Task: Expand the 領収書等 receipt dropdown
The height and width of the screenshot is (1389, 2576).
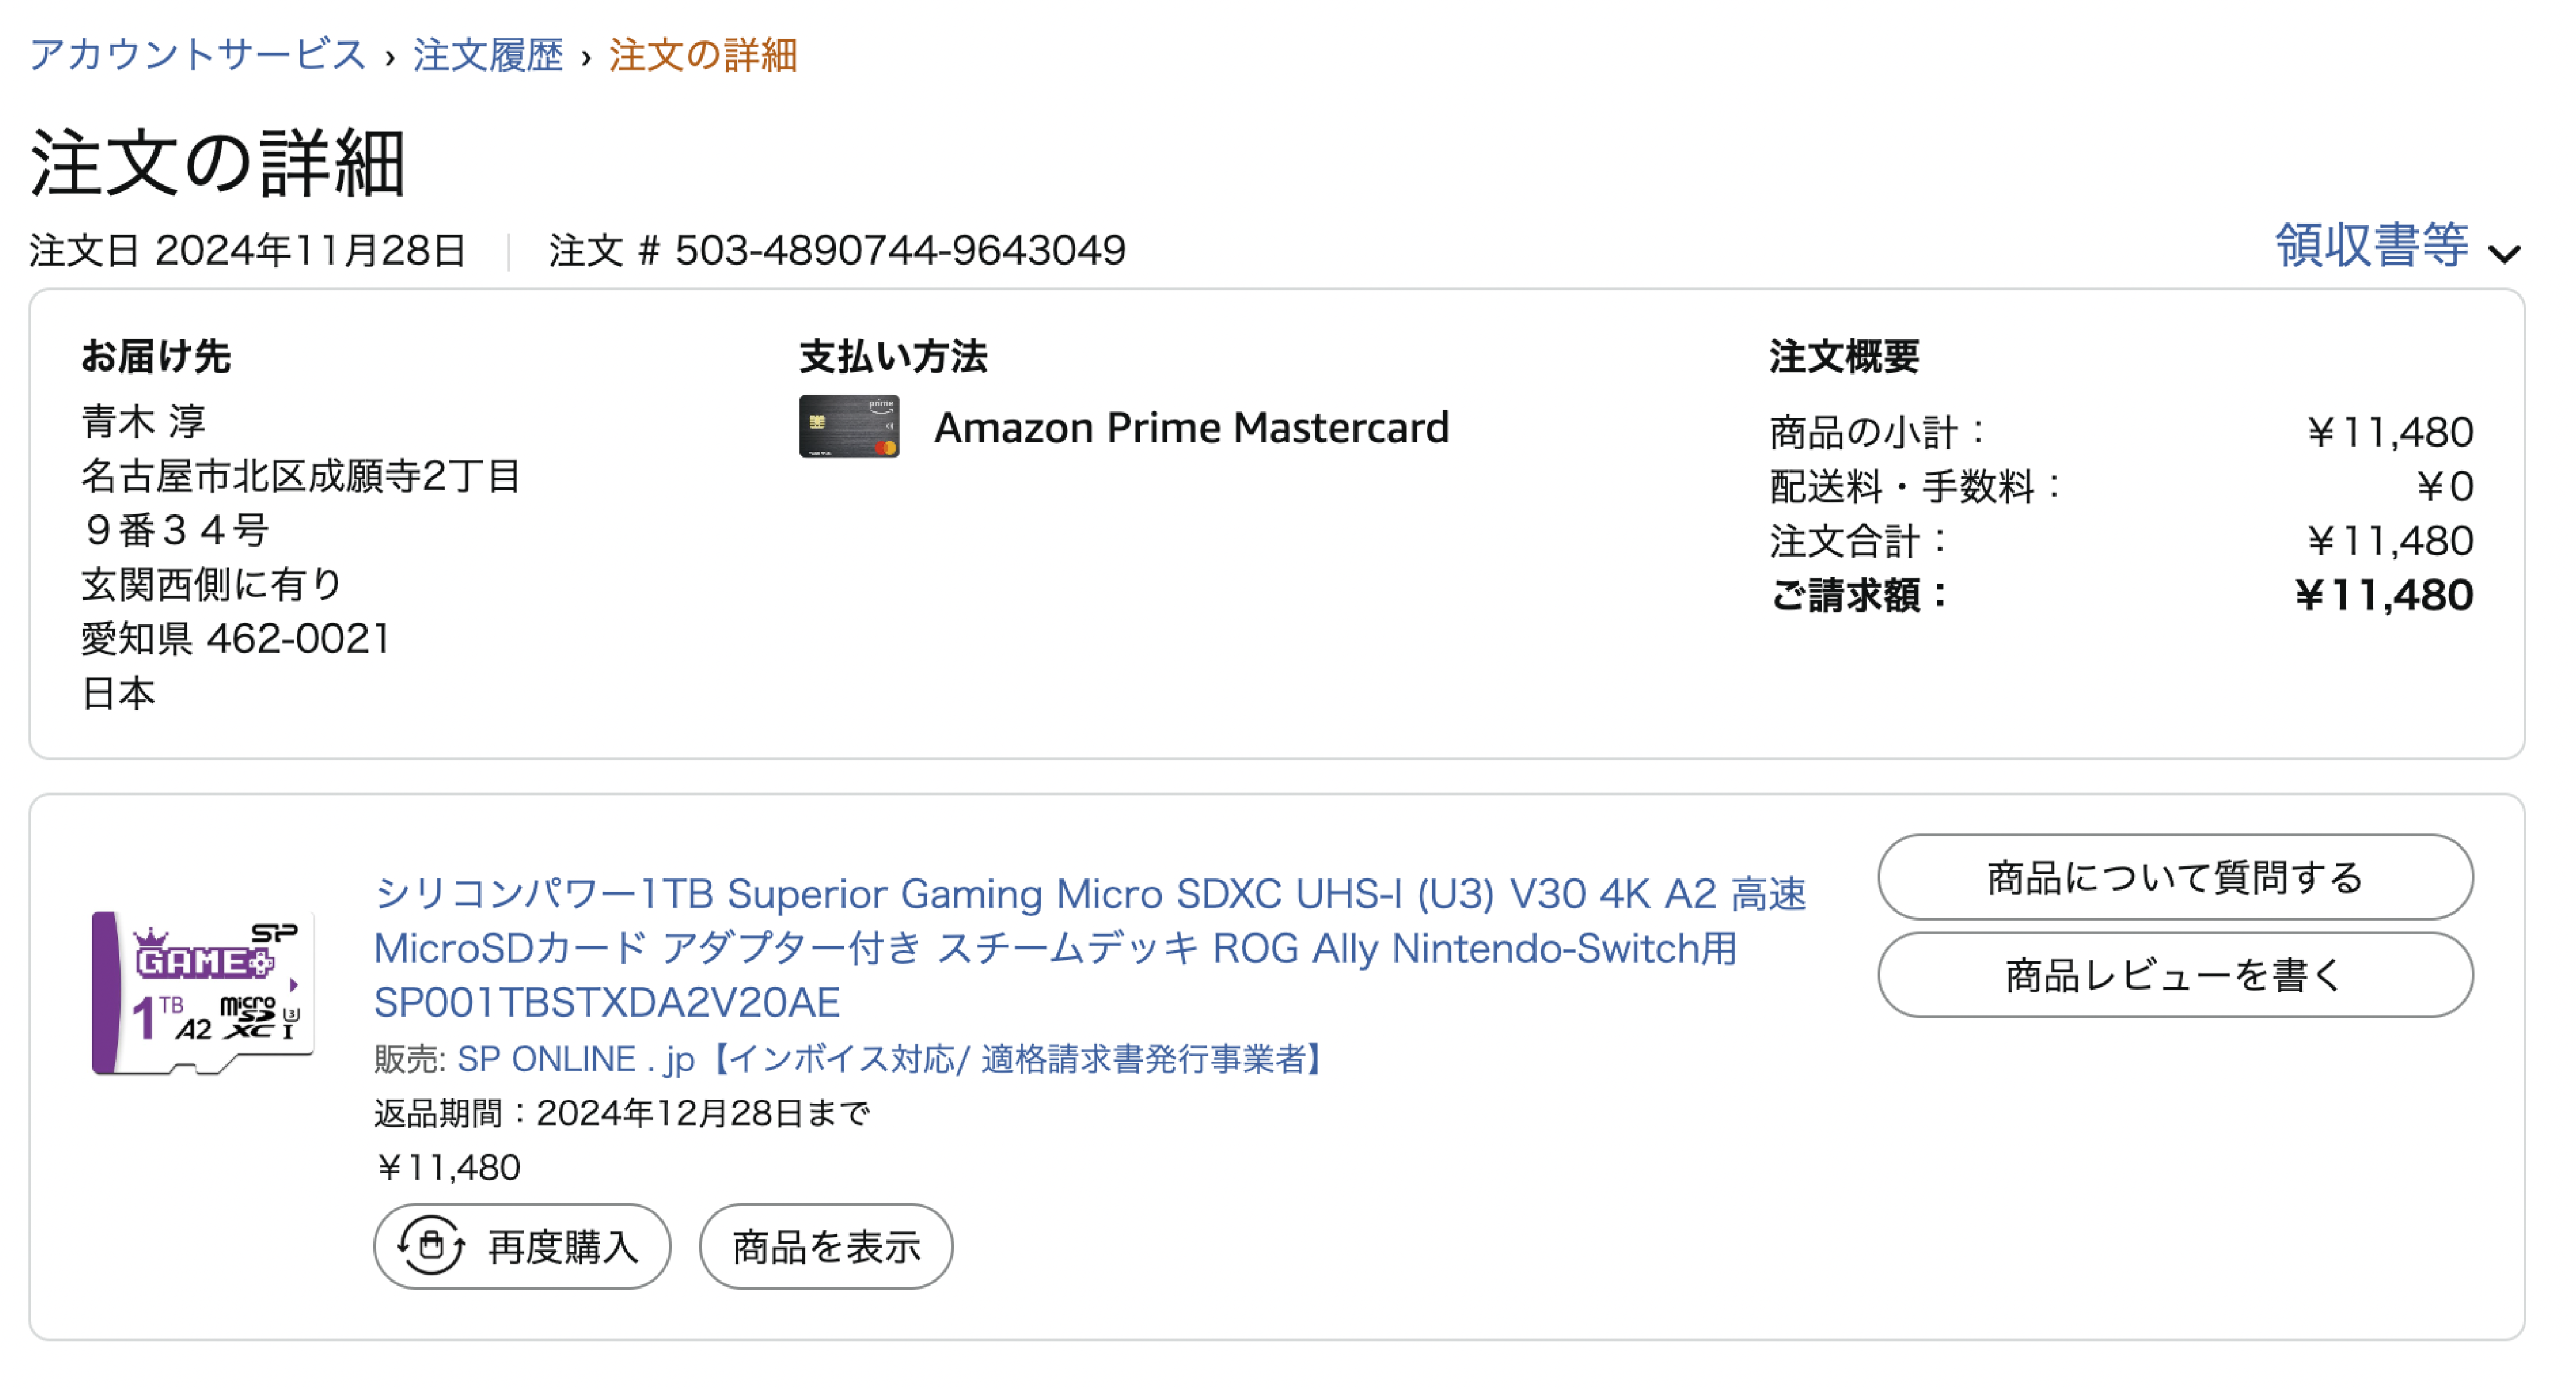Action: click(x=2371, y=246)
